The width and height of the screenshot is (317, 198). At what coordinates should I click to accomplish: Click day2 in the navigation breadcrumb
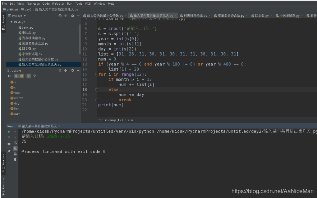26,9
